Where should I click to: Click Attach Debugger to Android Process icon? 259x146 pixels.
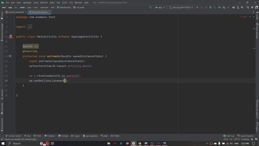click(x=224, y=7)
